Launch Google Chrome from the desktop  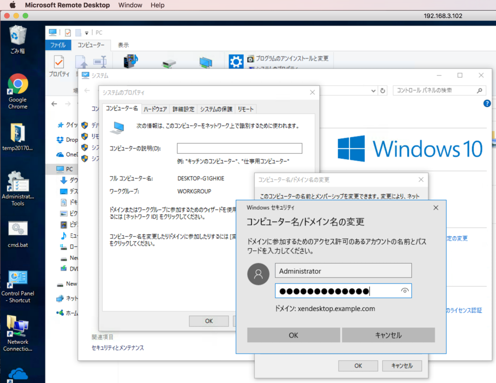click(18, 91)
